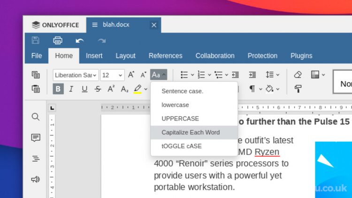This screenshot has height=198, width=352.
Task: Open the Navigation headings panel
Action: pos(36,159)
